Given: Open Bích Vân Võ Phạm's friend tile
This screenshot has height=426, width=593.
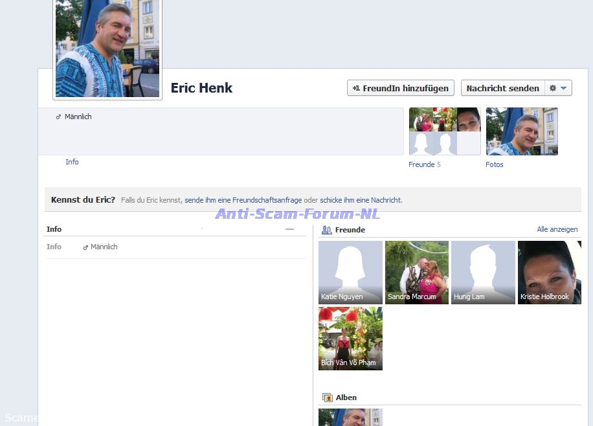Looking at the screenshot, I should click(350, 339).
